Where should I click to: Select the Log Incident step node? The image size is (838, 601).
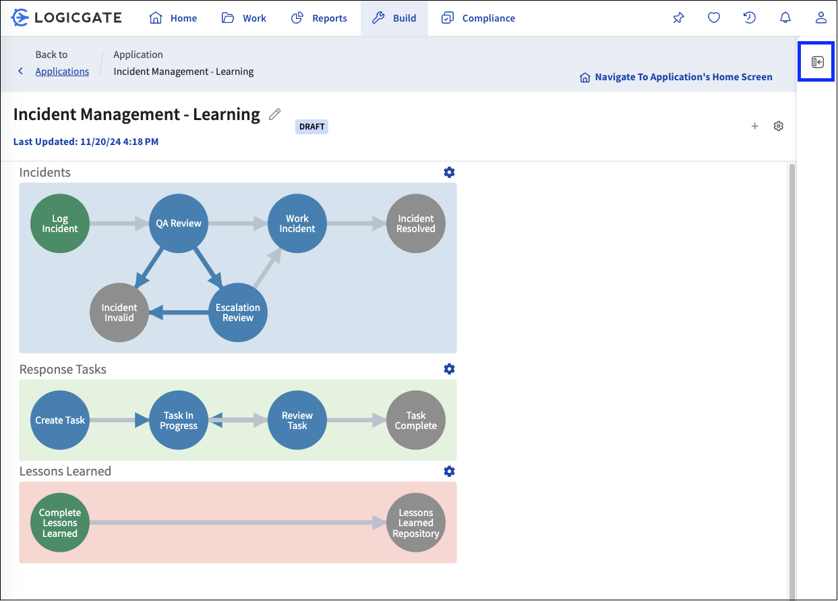pyautogui.click(x=60, y=223)
